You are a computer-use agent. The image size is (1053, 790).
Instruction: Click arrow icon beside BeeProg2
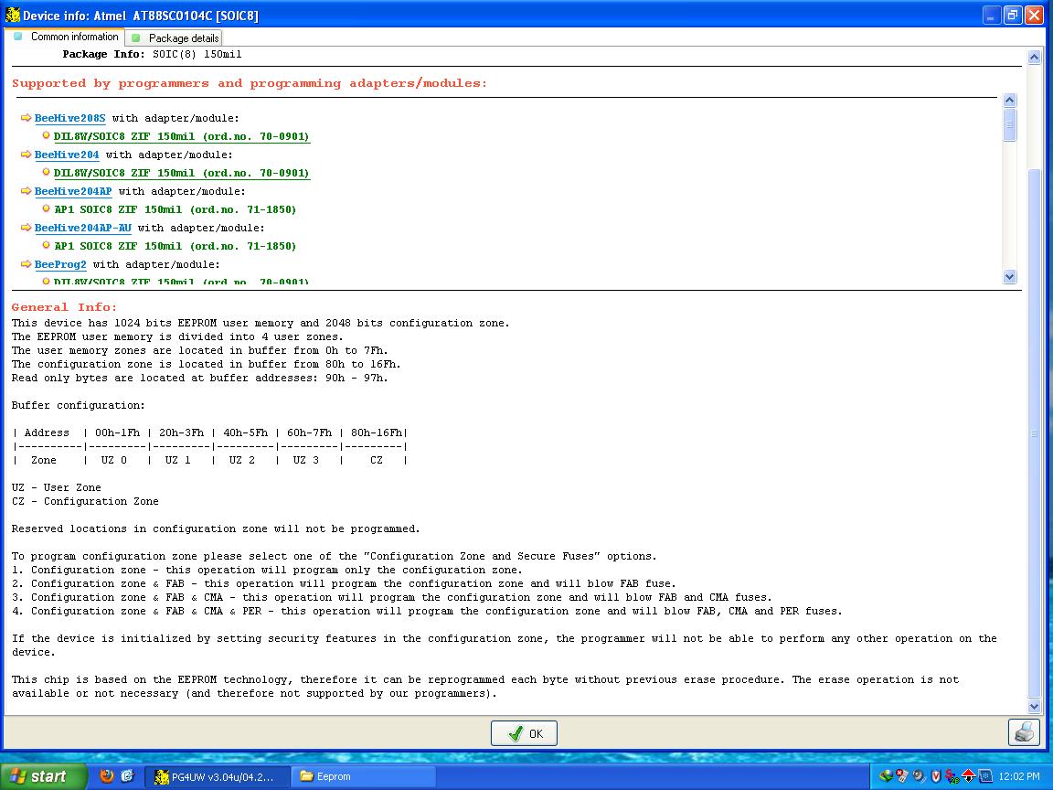[x=27, y=264]
